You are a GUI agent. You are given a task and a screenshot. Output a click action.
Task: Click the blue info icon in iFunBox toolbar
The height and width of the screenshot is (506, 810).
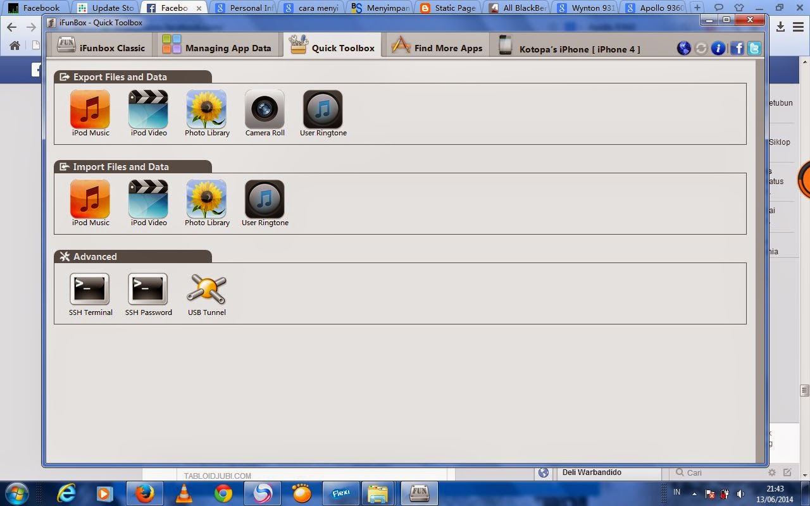(x=718, y=48)
